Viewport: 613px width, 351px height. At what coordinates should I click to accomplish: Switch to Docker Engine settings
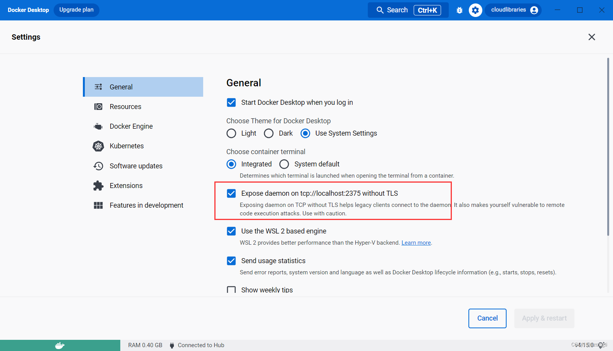[143, 126]
